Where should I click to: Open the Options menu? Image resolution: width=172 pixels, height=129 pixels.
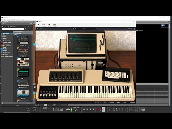click(13, 20)
